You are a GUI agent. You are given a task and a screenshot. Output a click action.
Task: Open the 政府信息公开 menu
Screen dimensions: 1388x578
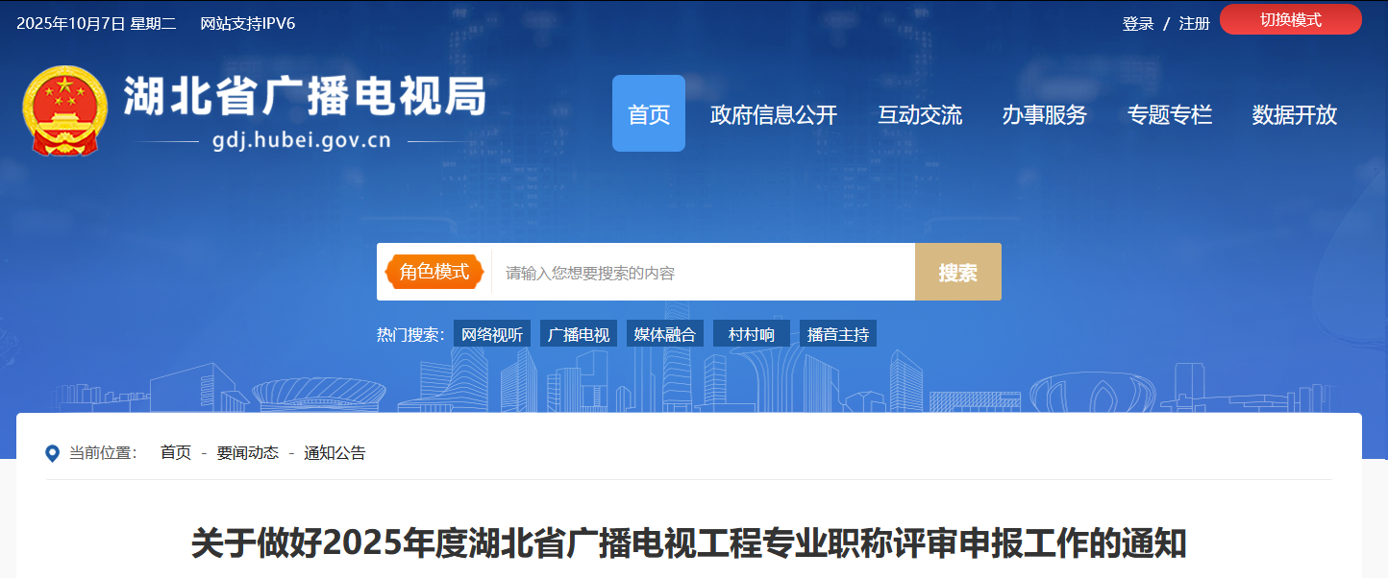[x=774, y=115]
